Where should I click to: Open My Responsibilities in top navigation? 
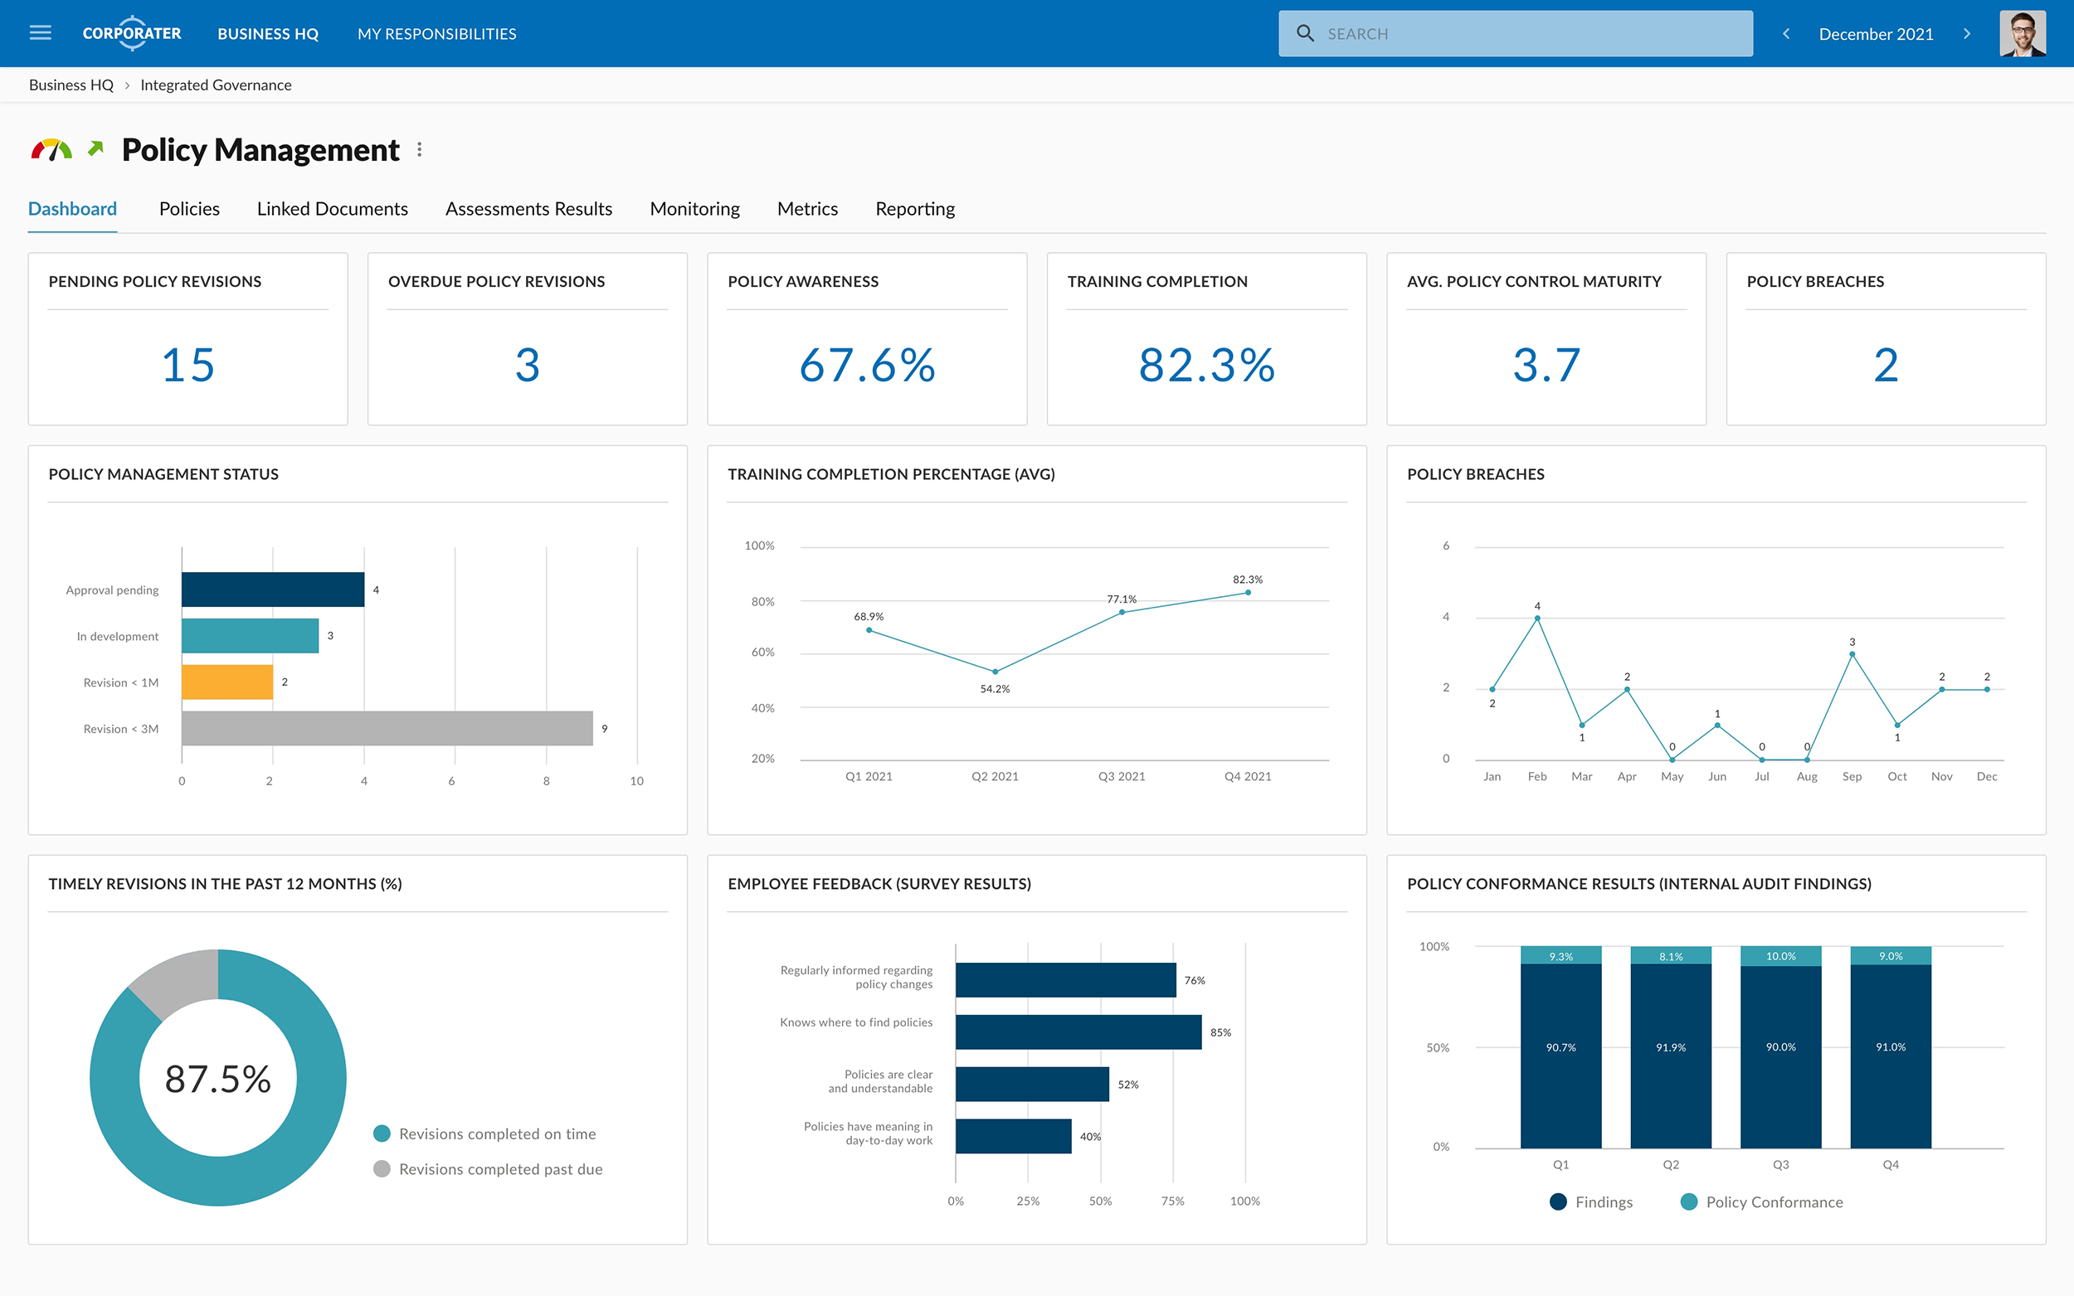436,33
